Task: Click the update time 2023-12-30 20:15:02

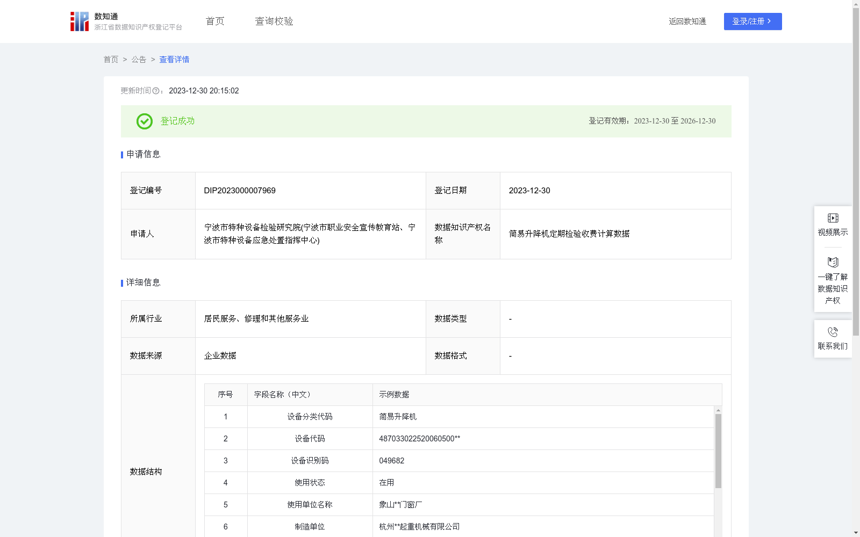Action: pyautogui.click(x=204, y=91)
